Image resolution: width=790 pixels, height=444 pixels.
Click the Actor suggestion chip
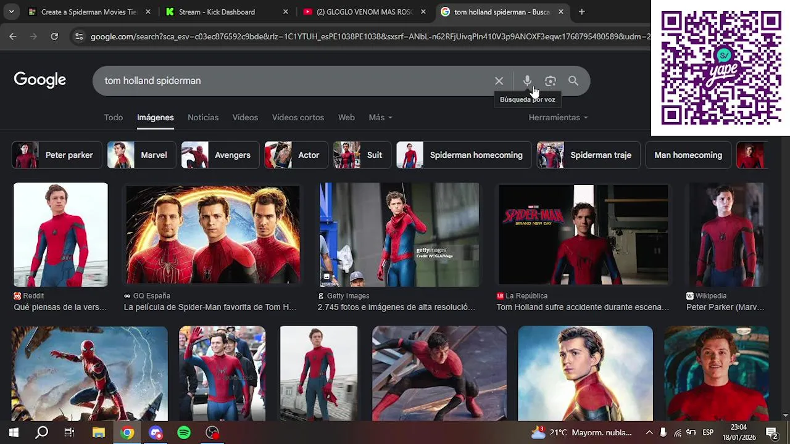pos(296,155)
